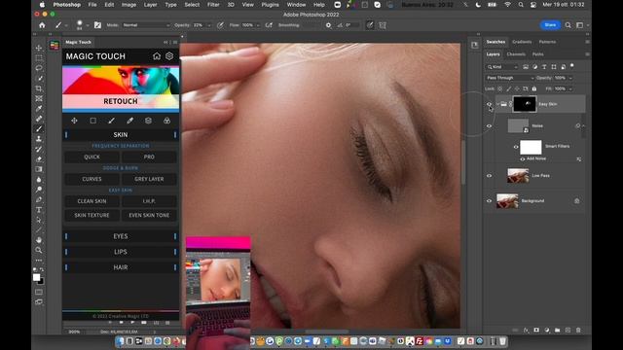
Task: Click Magic Touch panel home icon
Action: point(157,56)
